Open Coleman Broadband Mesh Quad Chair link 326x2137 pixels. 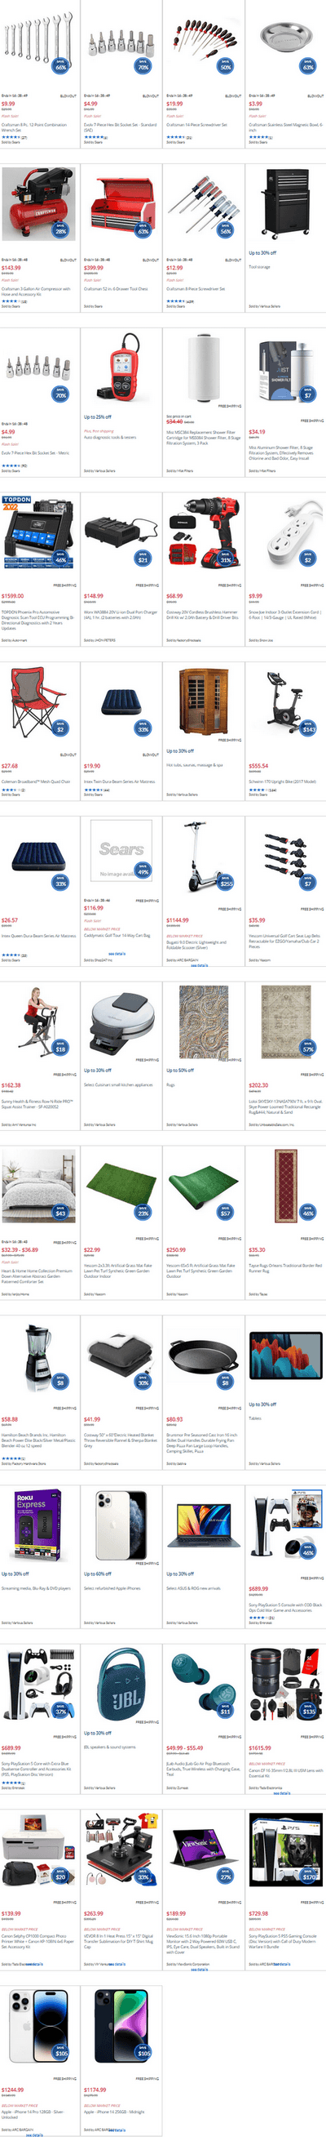(x=36, y=781)
